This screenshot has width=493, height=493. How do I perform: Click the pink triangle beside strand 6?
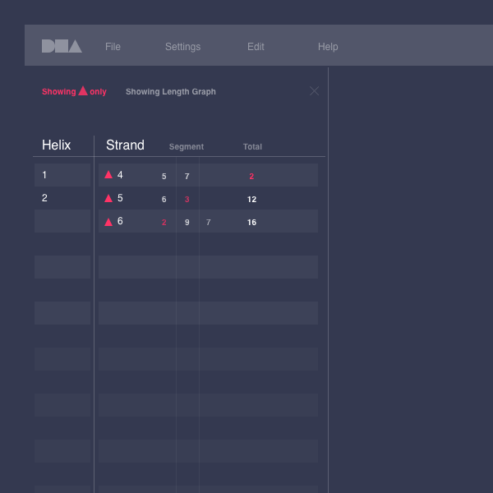pos(108,222)
